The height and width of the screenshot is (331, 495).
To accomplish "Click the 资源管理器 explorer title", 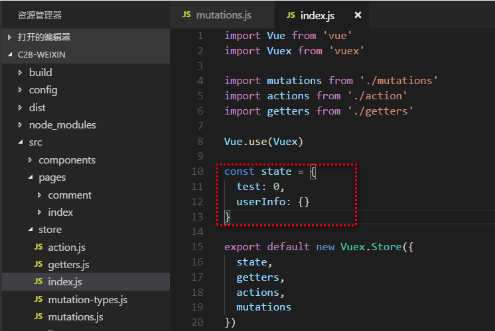I will tap(39, 15).
